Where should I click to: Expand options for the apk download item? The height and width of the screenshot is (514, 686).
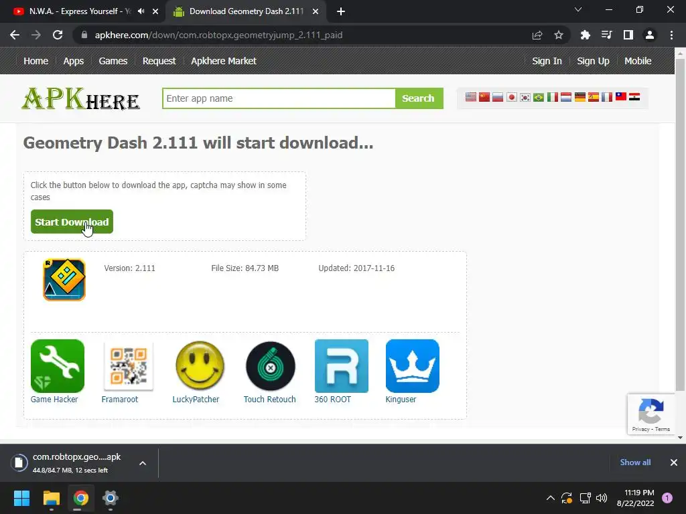[143, 463]
